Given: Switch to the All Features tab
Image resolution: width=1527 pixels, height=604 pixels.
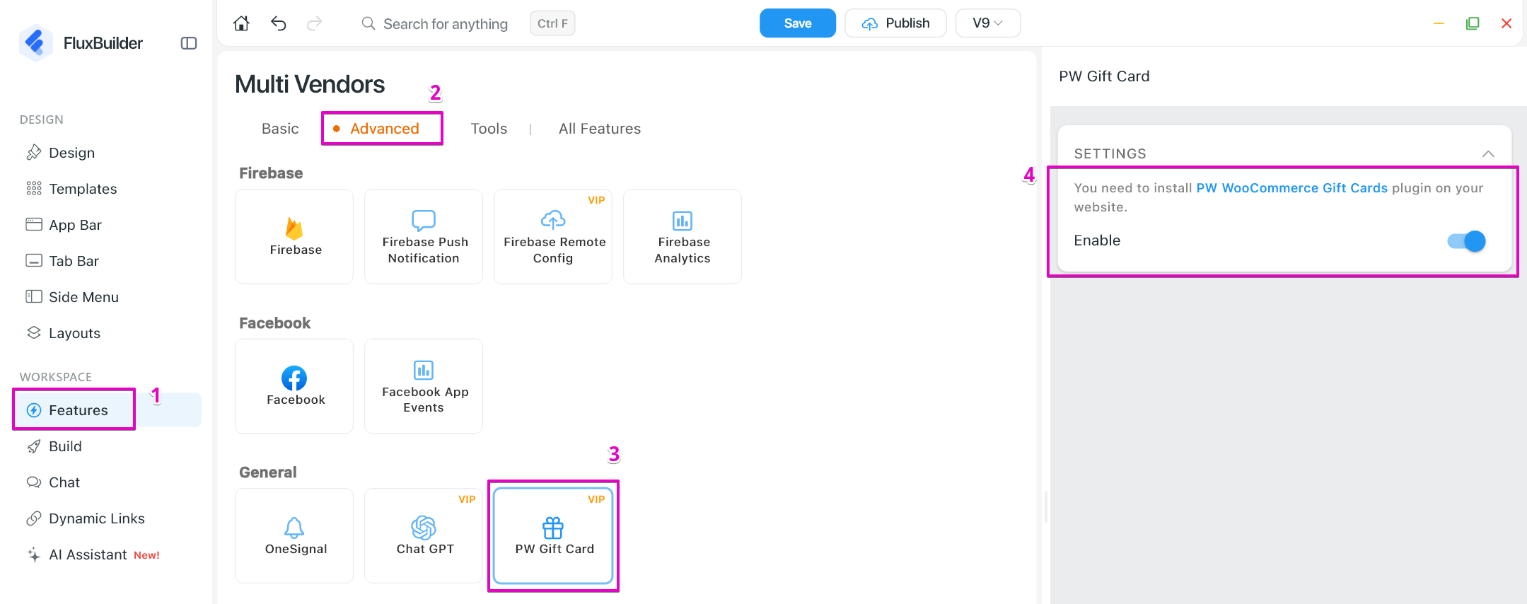Looking at the screenshot, I should pyautogui.click(x=600, y=129).
